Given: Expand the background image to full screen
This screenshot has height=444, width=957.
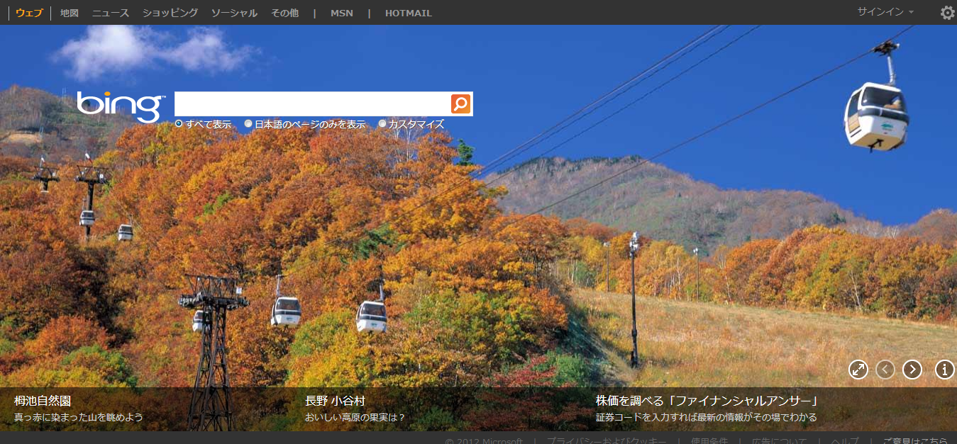Looking at the screenshot, I should click(858, 370).
